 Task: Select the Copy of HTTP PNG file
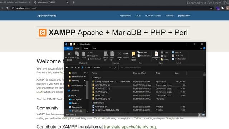coord(139,107)
